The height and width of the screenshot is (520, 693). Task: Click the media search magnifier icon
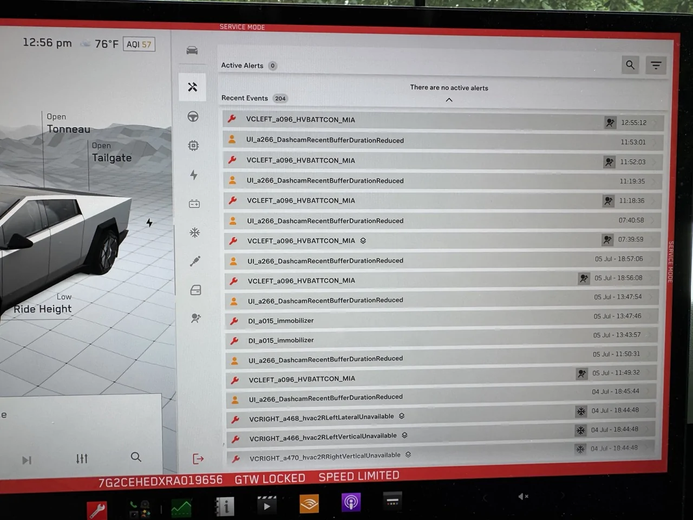point(136,457)
